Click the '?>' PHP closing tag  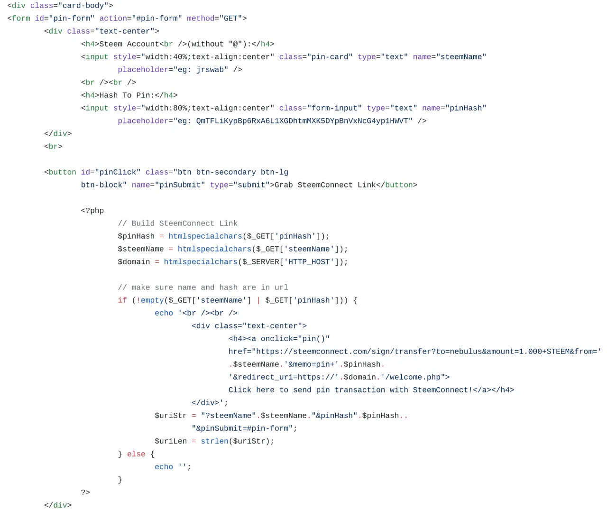[86, 492]
